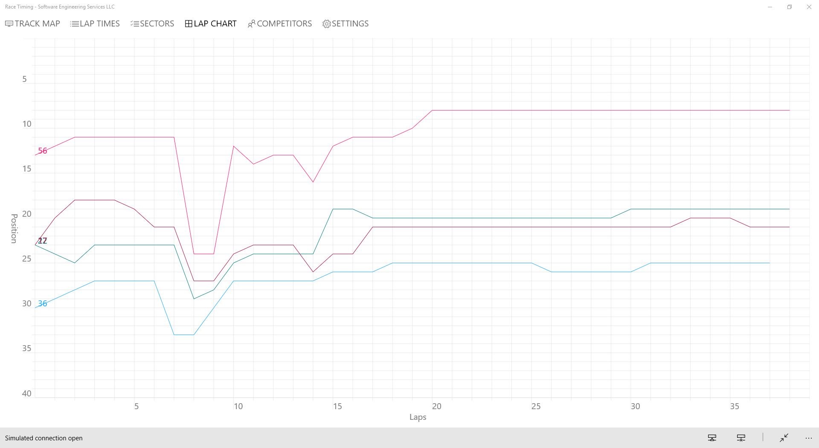Click the sectors checklist icon
819x448 pixels.
point(135,24)
